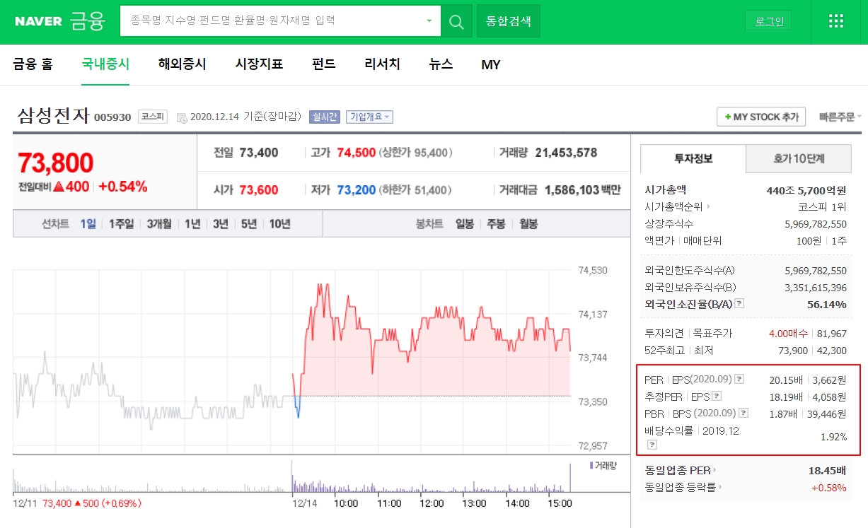Select the 1주일 line chart period

click(121, 224)
